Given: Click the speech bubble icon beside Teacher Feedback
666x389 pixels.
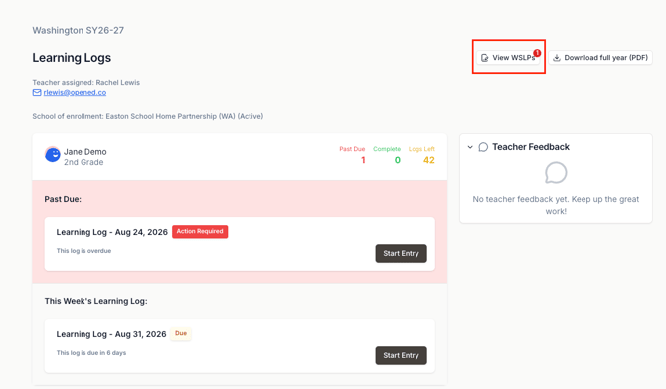Looking at the screenshot, I should point(483,147).
